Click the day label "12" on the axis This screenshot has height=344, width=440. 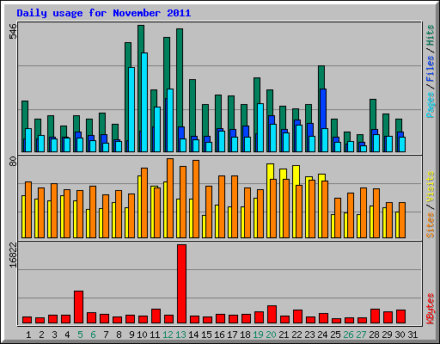pos(168,335)
